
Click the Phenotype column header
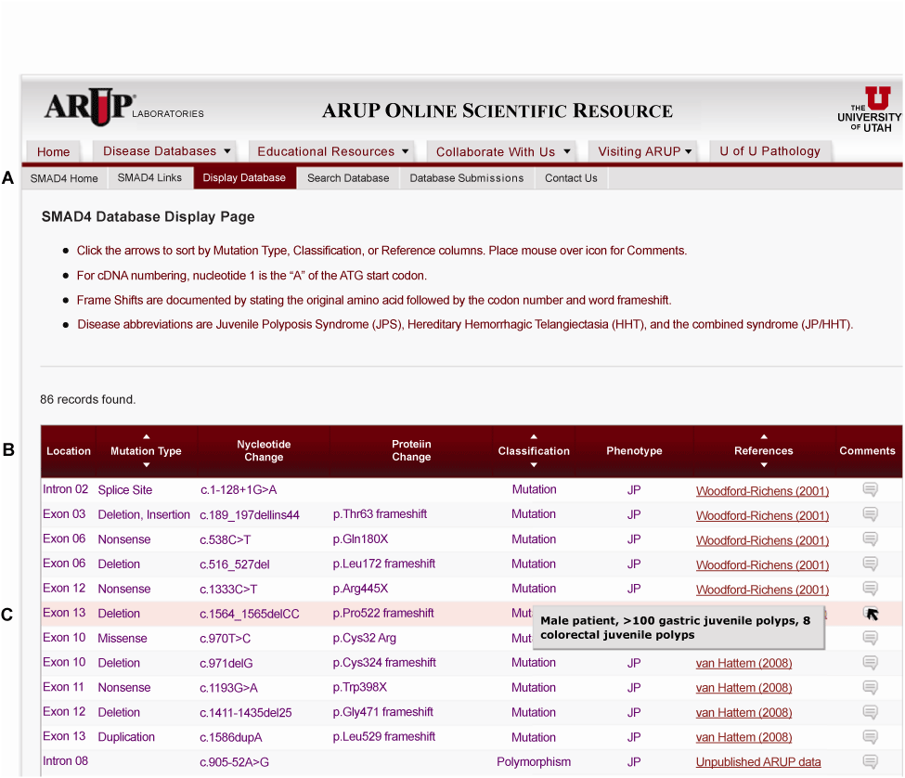634,451
